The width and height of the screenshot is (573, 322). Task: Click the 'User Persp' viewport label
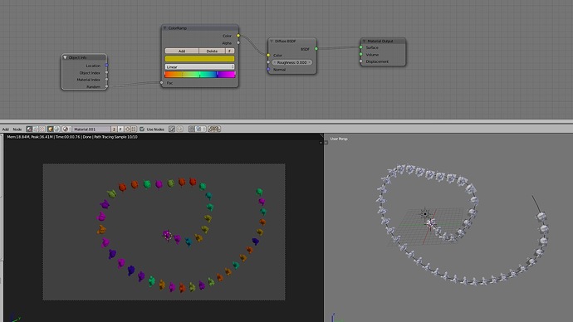(339, 139)
